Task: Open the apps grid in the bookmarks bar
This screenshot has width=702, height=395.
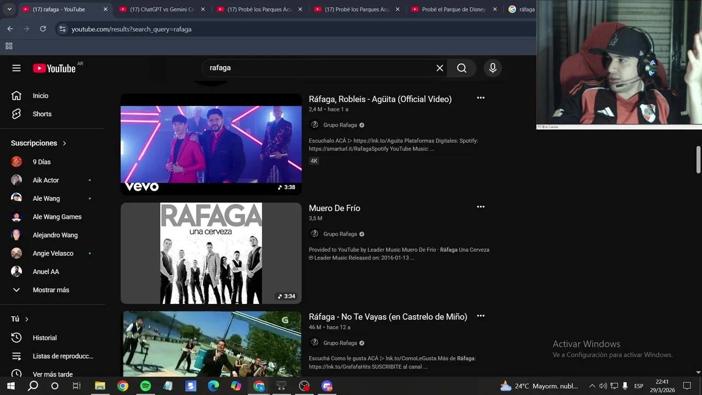Action: pyautogui.click(x=9, y=46)
